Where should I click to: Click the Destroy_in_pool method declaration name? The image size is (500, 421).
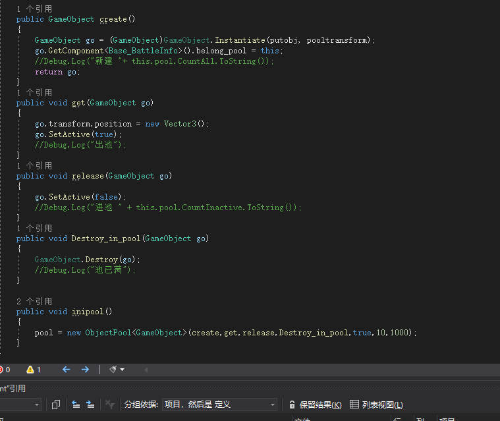(106, 239)
